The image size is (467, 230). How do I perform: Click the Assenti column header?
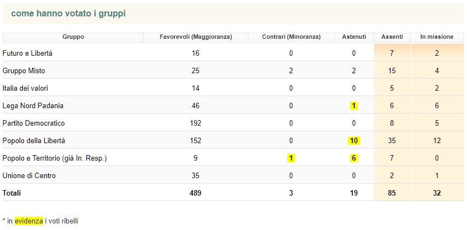click(392, 37)
